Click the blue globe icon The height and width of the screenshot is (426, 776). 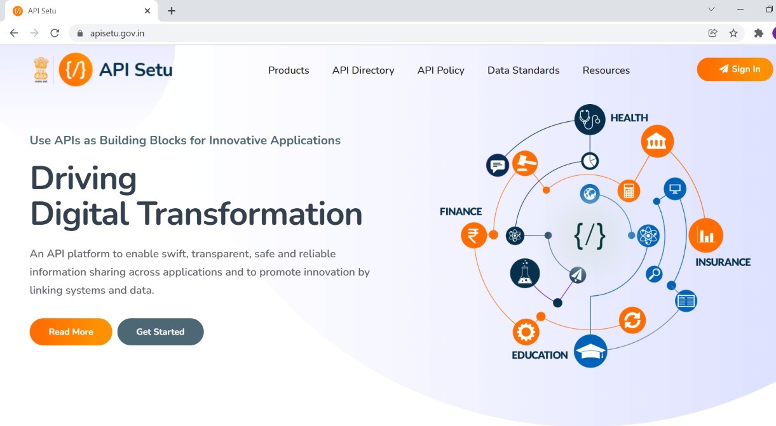pos(590,194)
